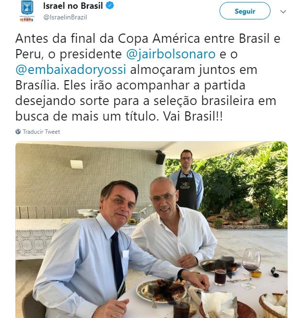Click the Israel no Brasil display name
The image size is (304, 318).
pos(73,6)
